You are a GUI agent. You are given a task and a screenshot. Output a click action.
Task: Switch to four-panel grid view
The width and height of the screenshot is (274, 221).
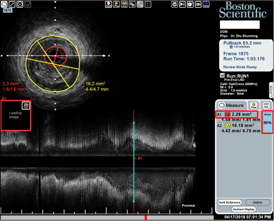(x=140, y=4)
